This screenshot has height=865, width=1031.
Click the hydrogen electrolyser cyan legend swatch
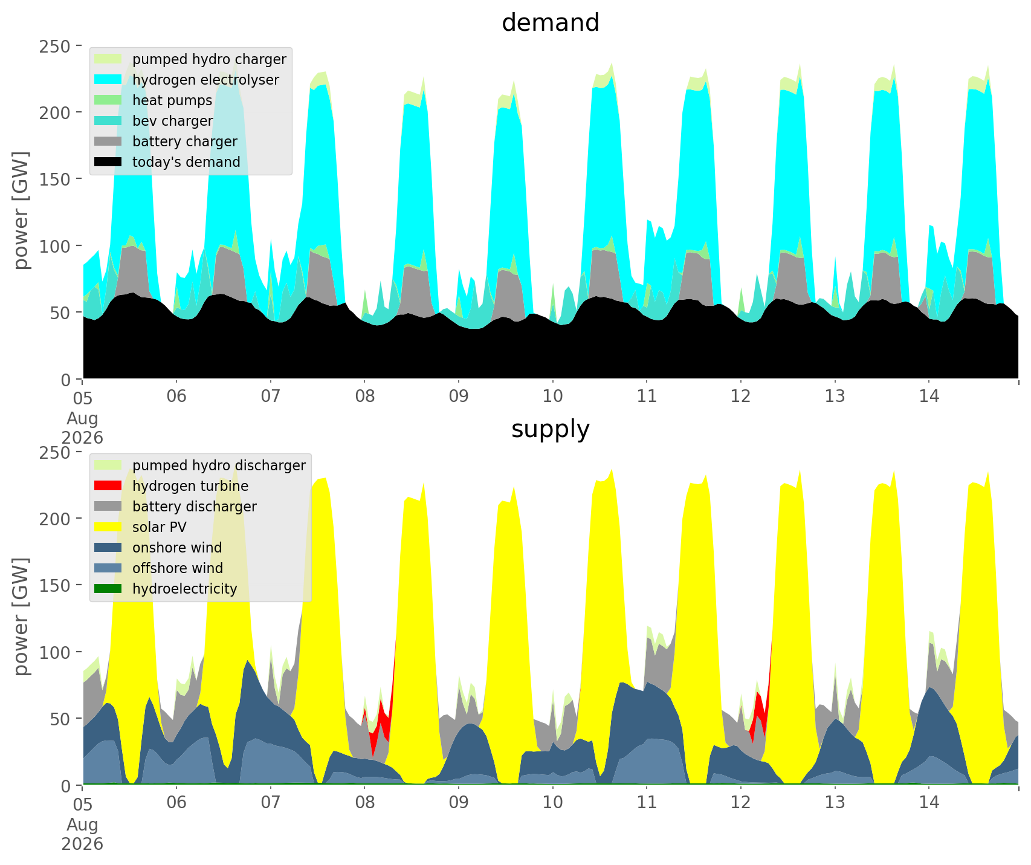(109, 79)
